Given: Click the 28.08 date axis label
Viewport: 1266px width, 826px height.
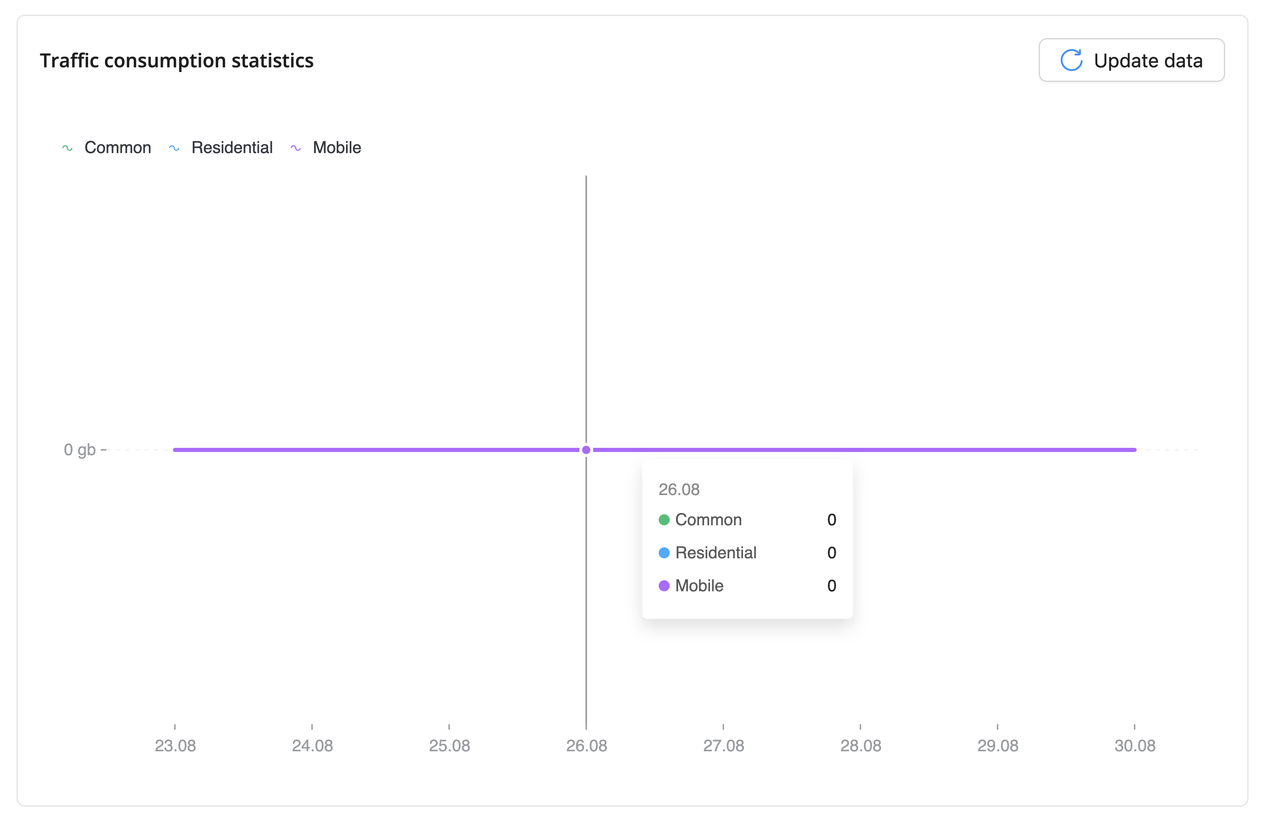Looking at the screenshot, I should click(861, 746).
